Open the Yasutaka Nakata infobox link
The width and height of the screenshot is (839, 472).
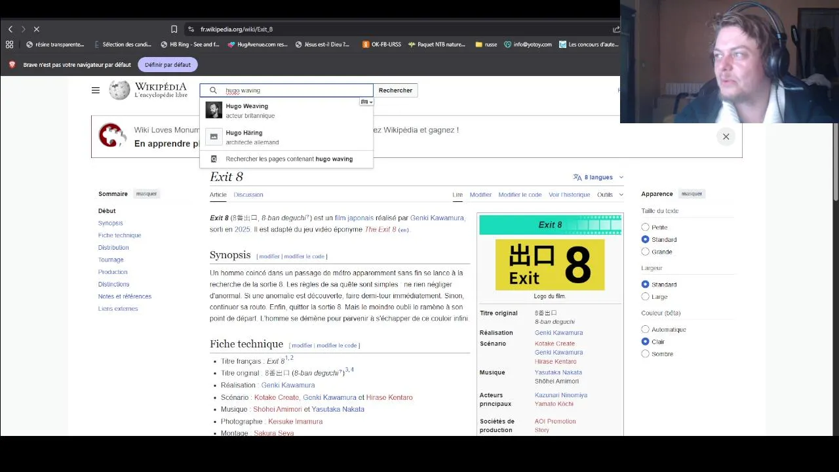558,372
